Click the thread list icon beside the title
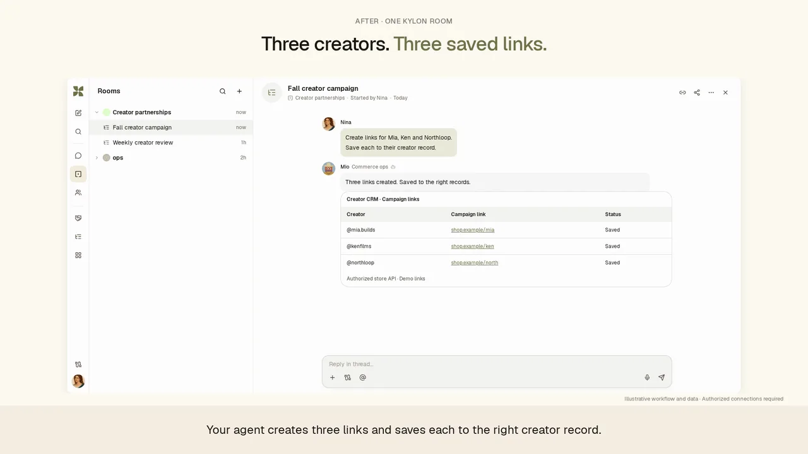 pos(272,93)
